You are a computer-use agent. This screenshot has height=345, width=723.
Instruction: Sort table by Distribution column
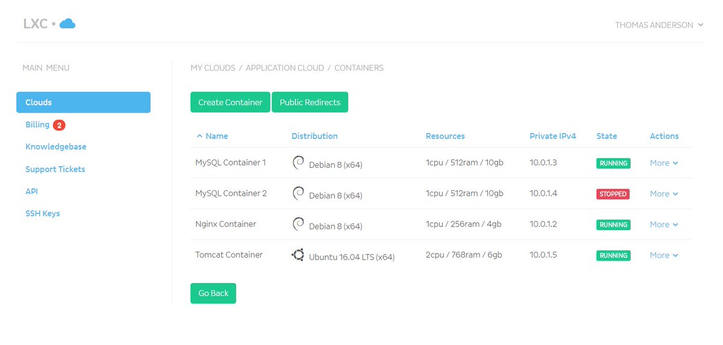(315, 136)
